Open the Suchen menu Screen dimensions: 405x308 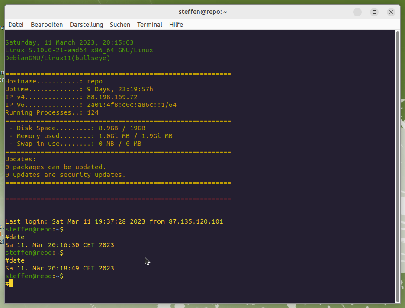[120, 25]
